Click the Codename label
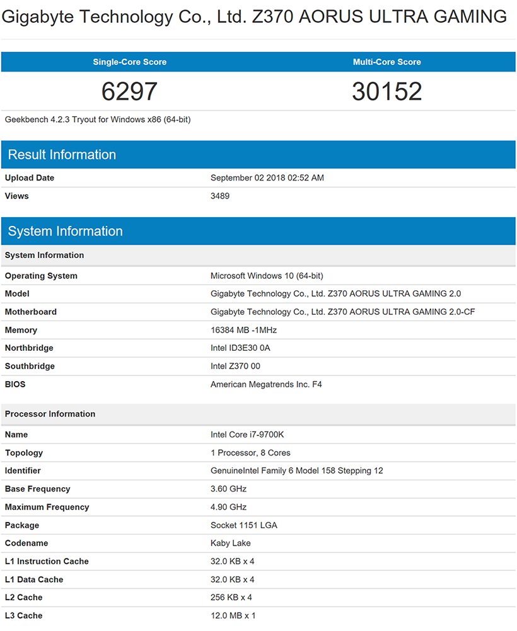The width and height of the screenshot is (517, 631). click(26, 543)
